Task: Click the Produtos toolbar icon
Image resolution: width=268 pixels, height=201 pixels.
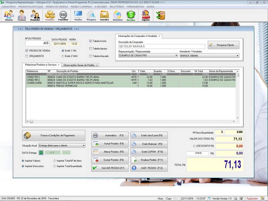Action: [x=50, y=15]
